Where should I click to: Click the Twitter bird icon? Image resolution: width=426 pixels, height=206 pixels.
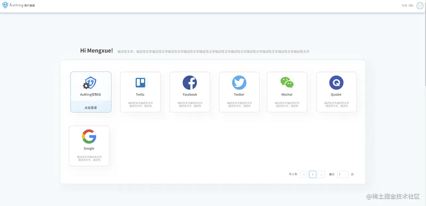coord(239,83)
